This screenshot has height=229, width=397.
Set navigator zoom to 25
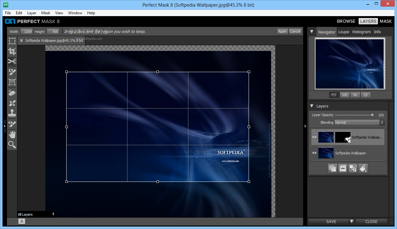[365, 95]
